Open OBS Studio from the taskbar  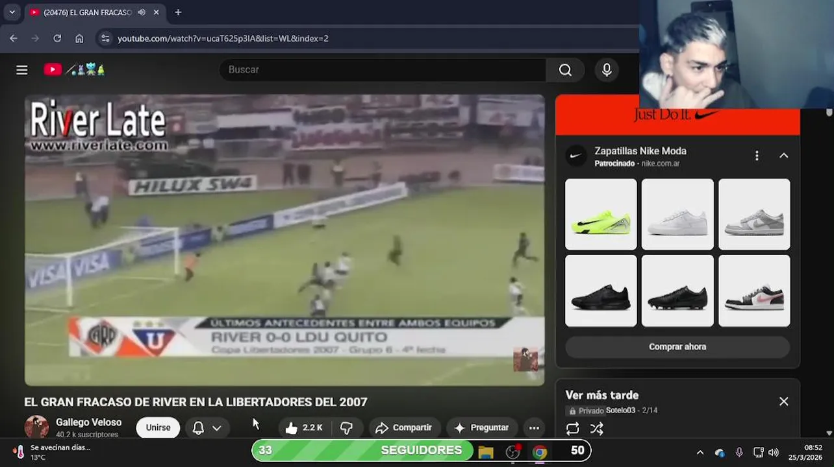tap(513, 452)
